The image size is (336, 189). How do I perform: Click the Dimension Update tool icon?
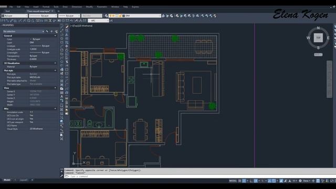(x=85, y=20)
